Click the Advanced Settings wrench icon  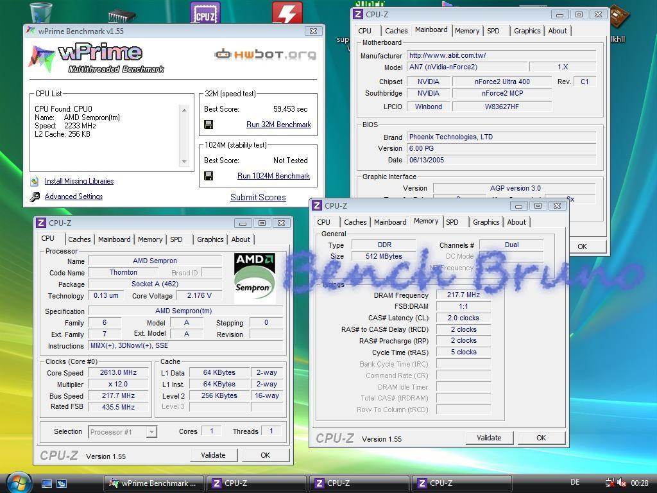[35, 196]
